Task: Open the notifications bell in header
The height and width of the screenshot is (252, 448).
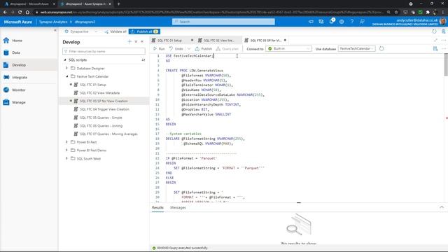Action: tap(331, 22)
